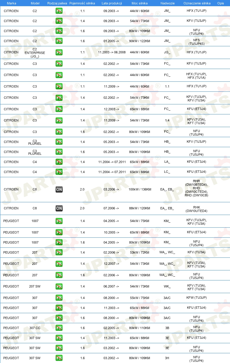This screenshot has width=230, height=363.
Task: Click the Model column header
Action: [35, 3]
